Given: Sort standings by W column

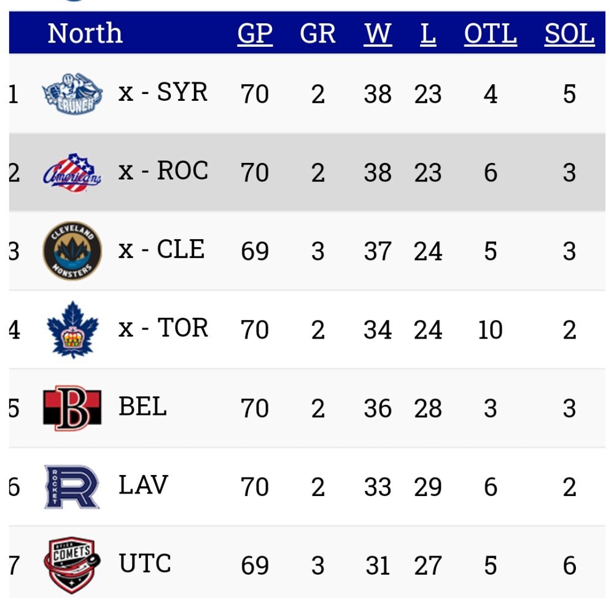Looking at the screenshot, I should coord(378,34).
